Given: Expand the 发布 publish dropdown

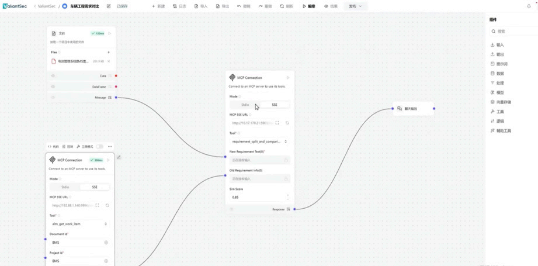Looking at the screenshot, I should (x=355, y=6).
